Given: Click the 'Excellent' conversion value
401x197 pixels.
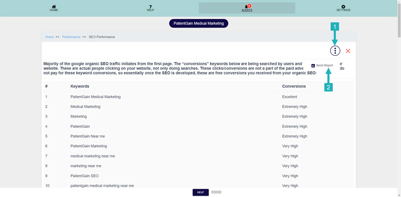Looking at the screenshot, I should pyautogui.click(x=290, y=97).
